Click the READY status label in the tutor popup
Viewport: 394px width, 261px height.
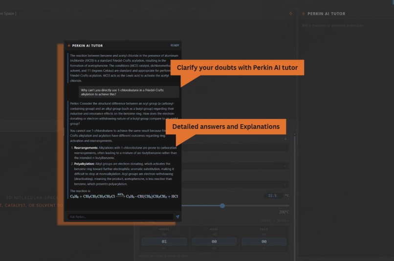coord(175,45)
